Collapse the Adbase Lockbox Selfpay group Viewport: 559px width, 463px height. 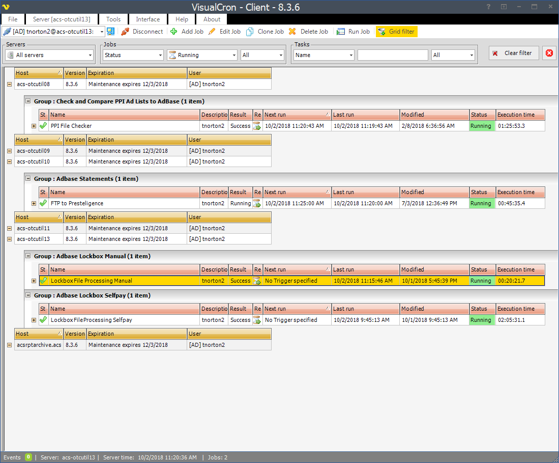point(29,295)
